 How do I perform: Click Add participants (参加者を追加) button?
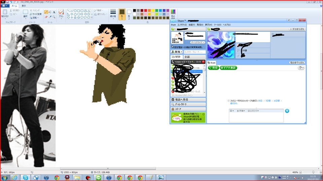click(x=297, y=29)
